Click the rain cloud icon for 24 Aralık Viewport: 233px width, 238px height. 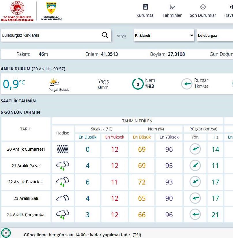tap(63, 215)
